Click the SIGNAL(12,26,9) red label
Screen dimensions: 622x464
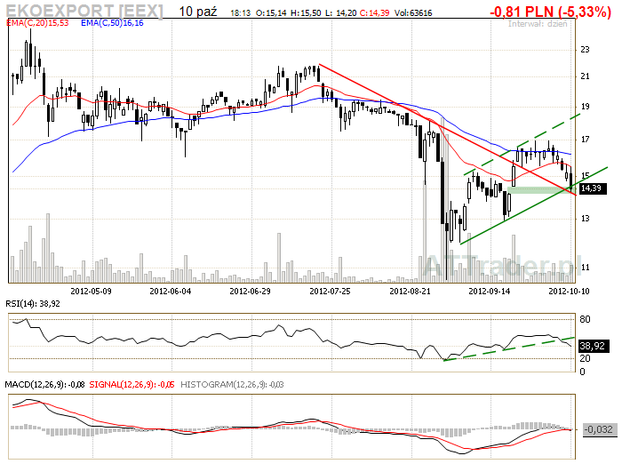pyautogui.click(x=132, y=385)
